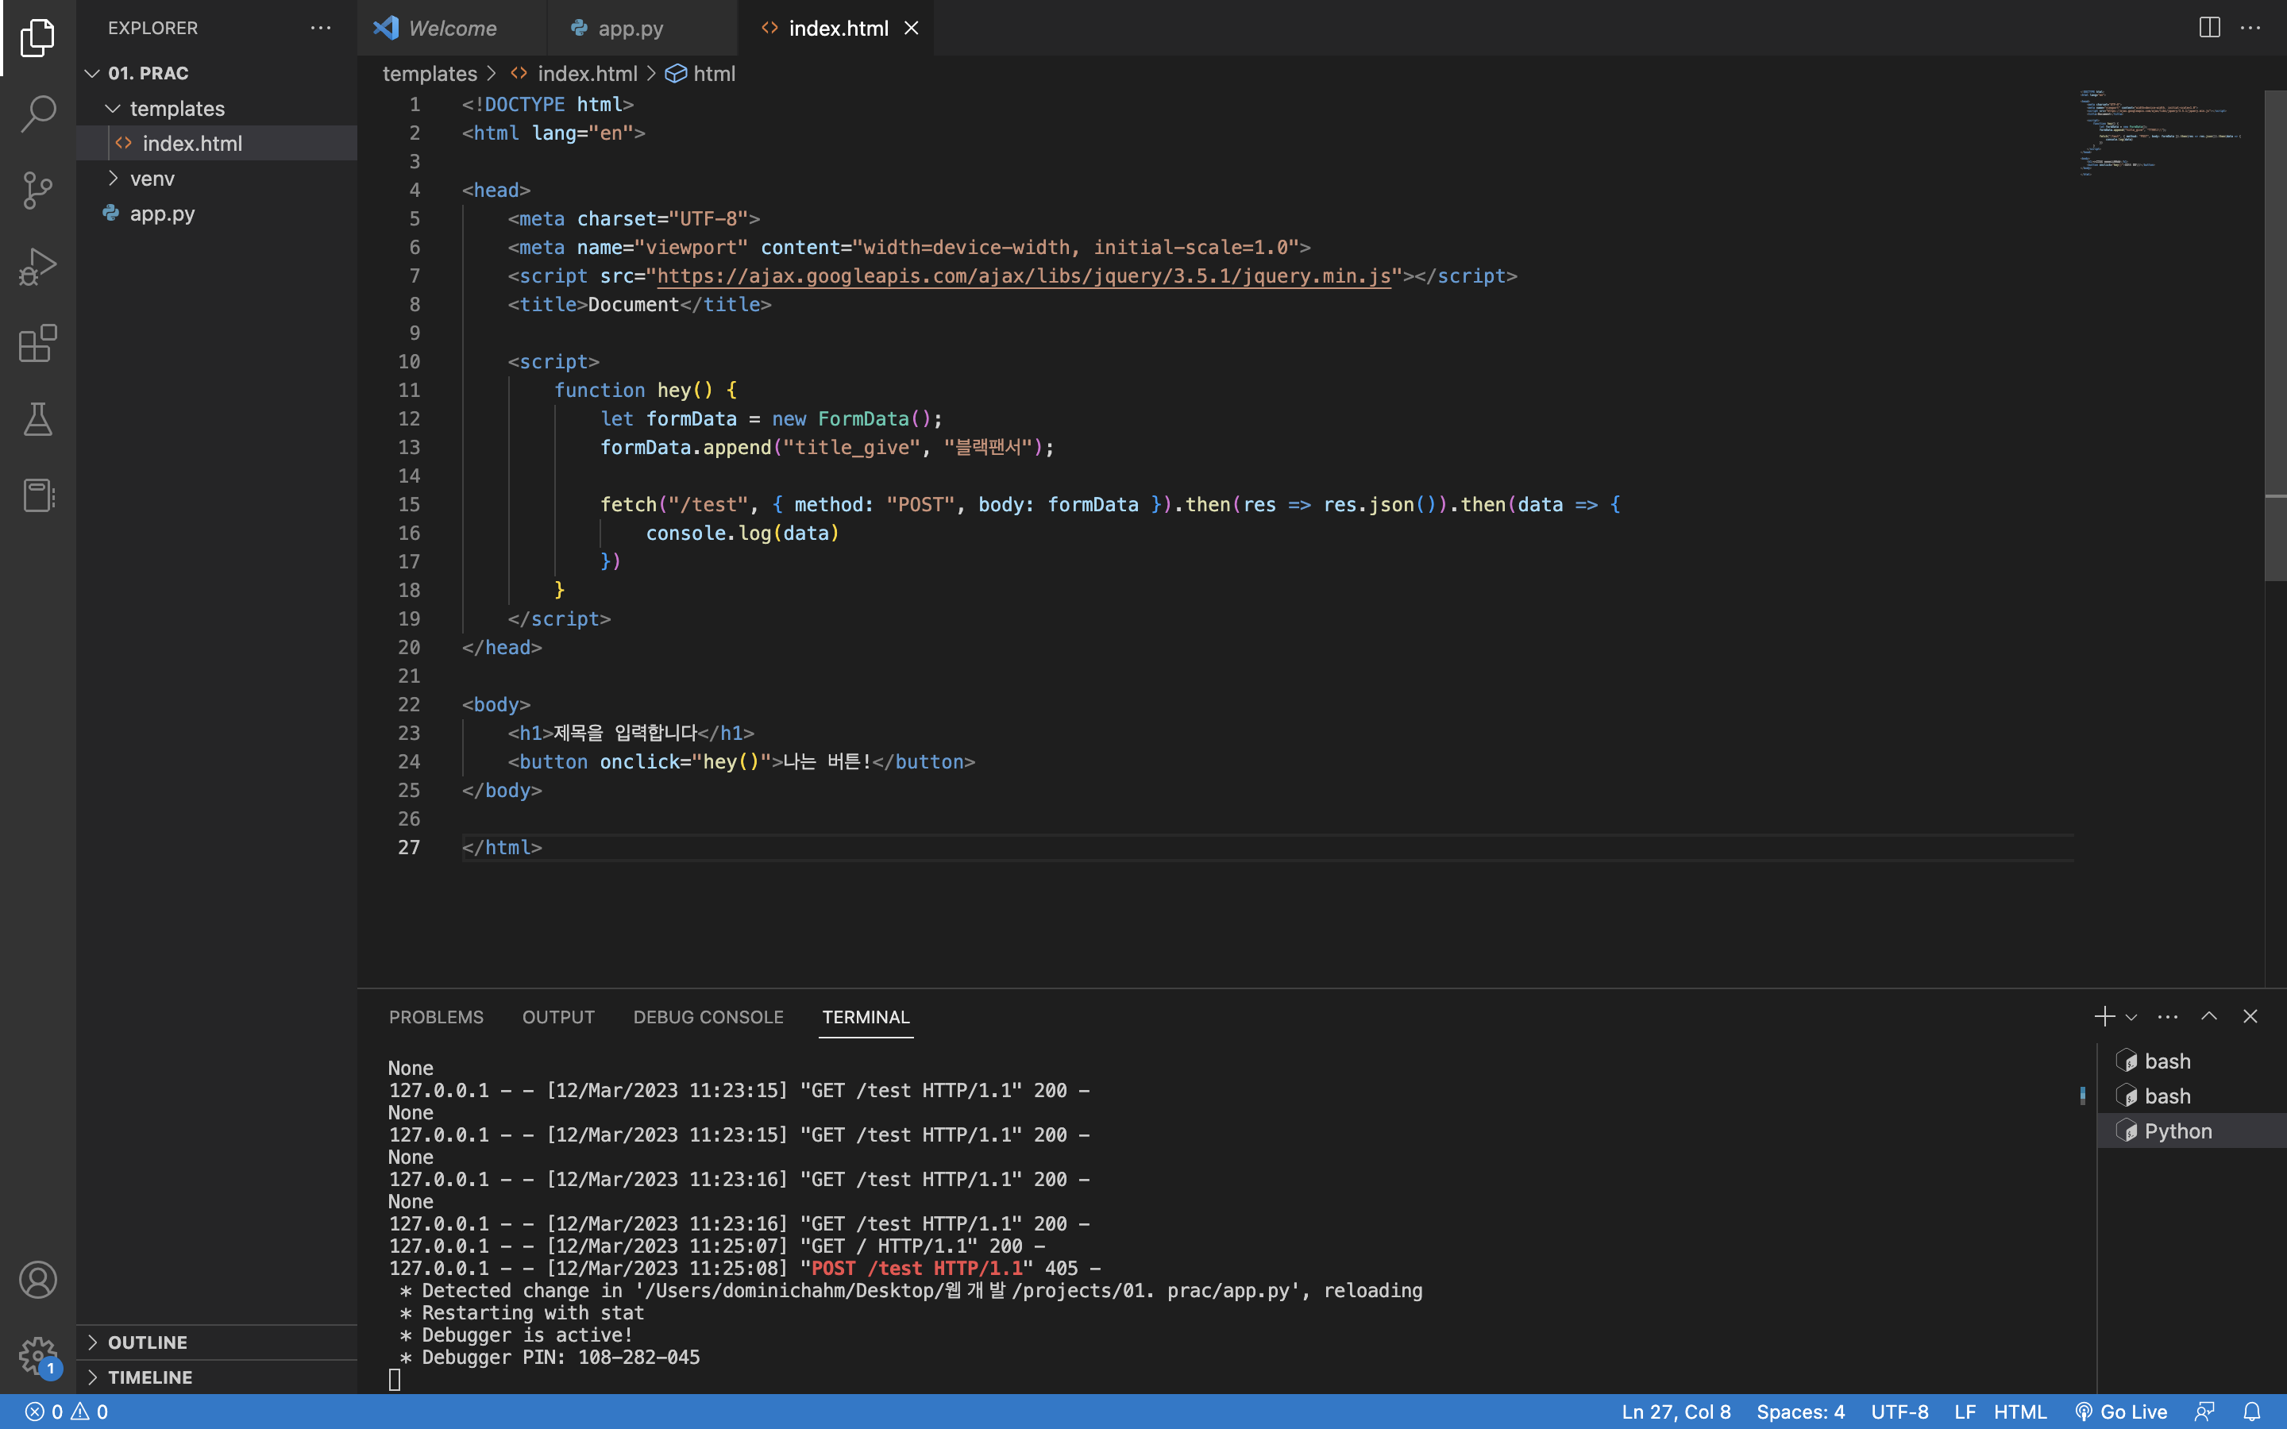Image resolution: width=2287 pixels, height=1429 pixels.
Task: Split the editor to the right
Action: pos(2209,28)
